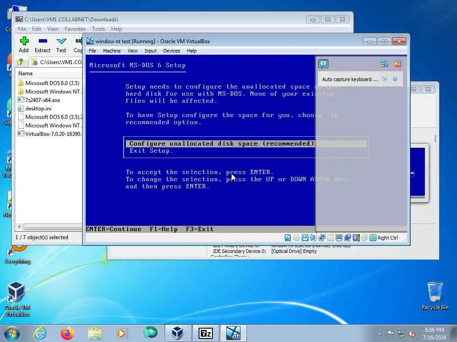The image size is (457, 342).
Task: Open the Oracle VM VirtualBox desktop shortcut
Action: click(x=17, y=299)
